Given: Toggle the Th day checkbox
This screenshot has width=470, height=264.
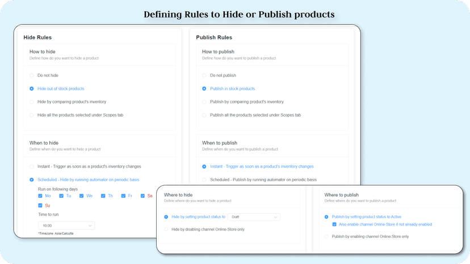Looking at the screenshot, I should pyautogui.click(x=103, y=196).
